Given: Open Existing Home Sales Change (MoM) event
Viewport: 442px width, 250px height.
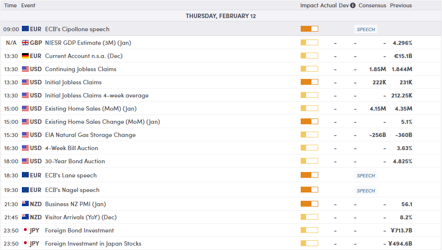Looking at the screenshot, I should pyautogui.click(x=102, y=122).
